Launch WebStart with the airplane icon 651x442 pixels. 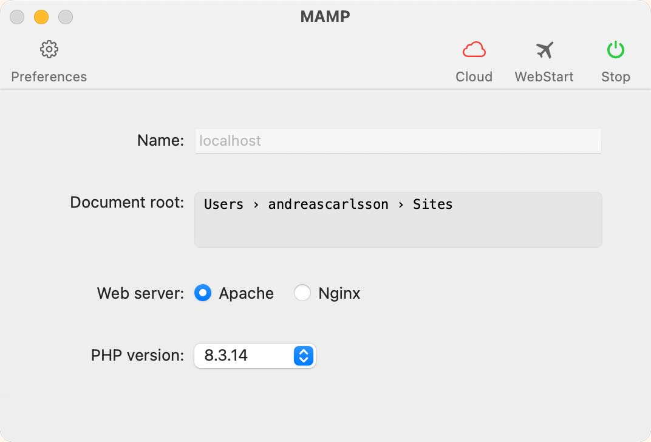click(x=544, y=50)
